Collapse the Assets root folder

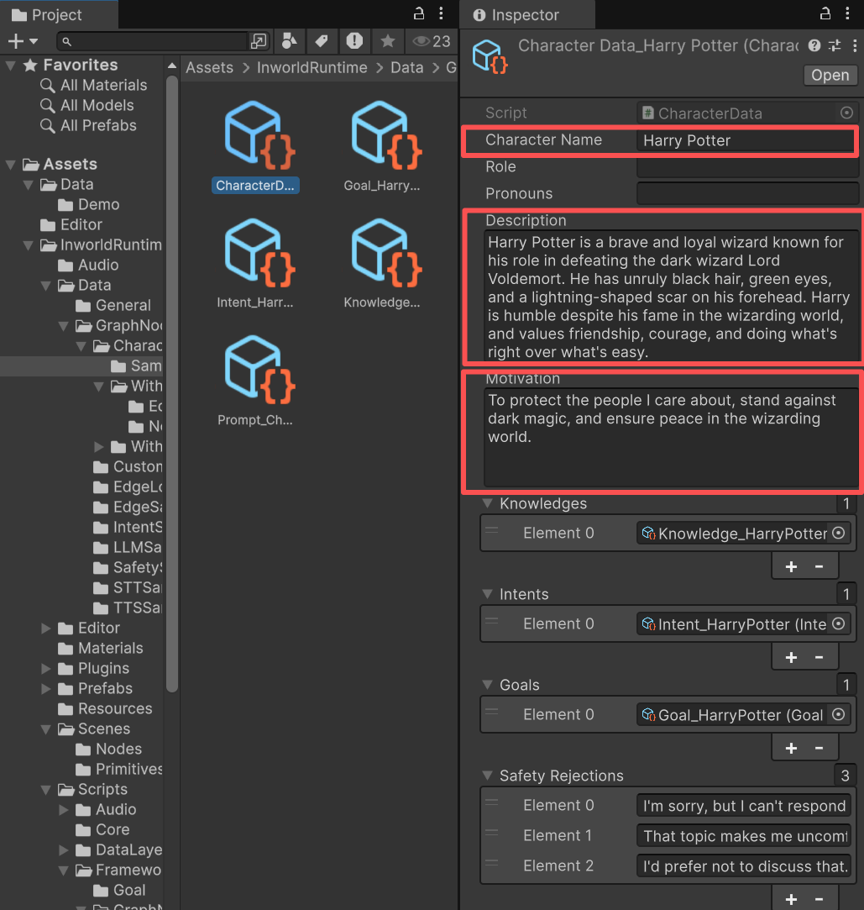pos(10,164)
